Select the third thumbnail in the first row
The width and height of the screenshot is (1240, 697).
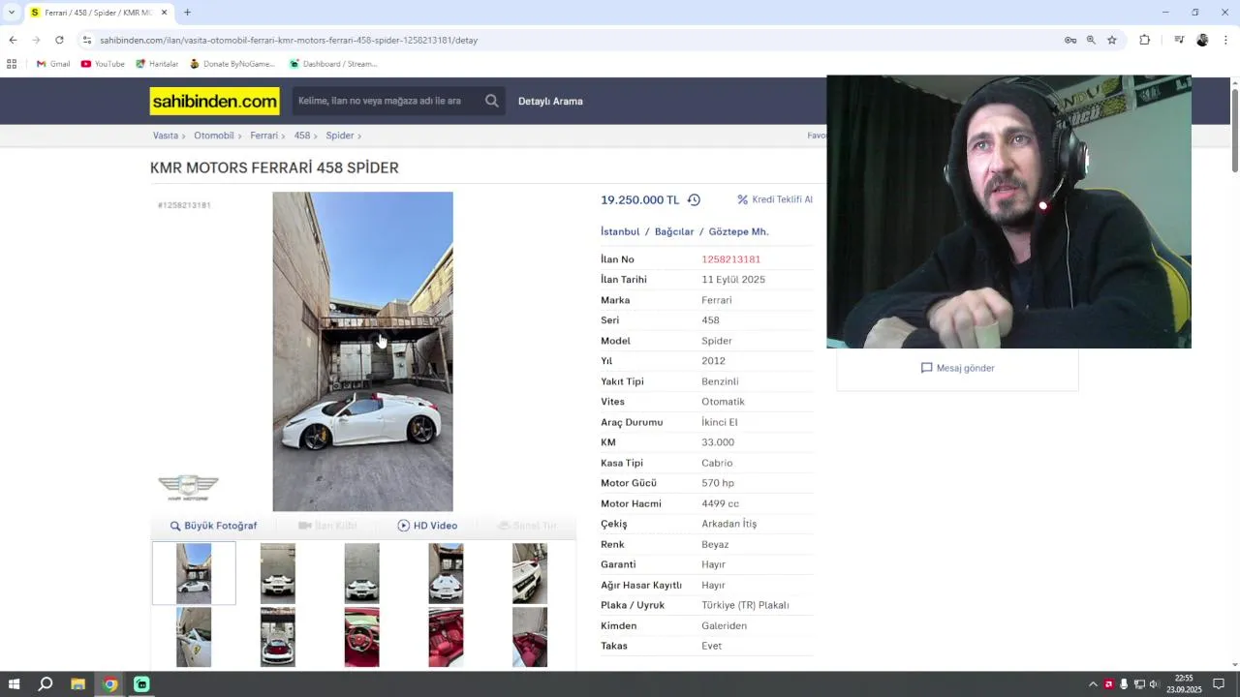pos(361,573)
